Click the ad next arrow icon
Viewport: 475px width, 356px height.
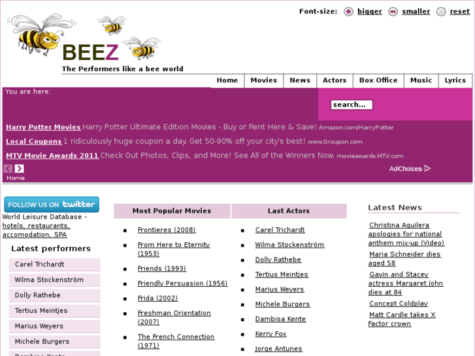20,169
